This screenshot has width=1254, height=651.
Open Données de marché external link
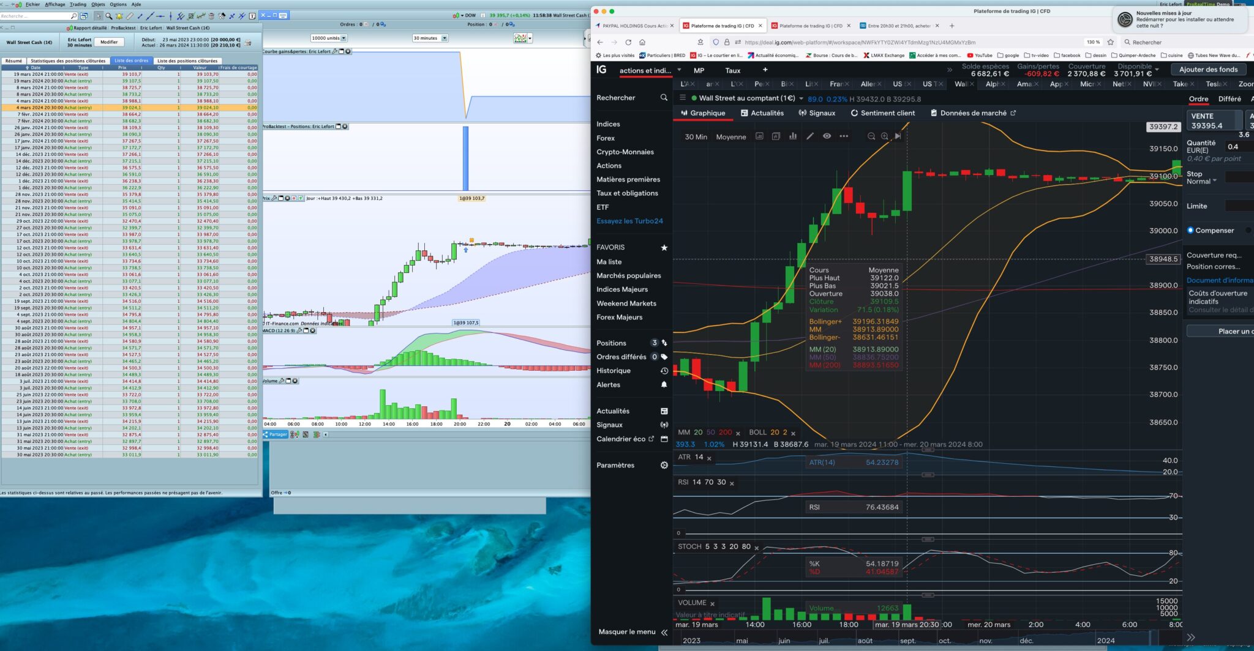[x=973, y=113]
